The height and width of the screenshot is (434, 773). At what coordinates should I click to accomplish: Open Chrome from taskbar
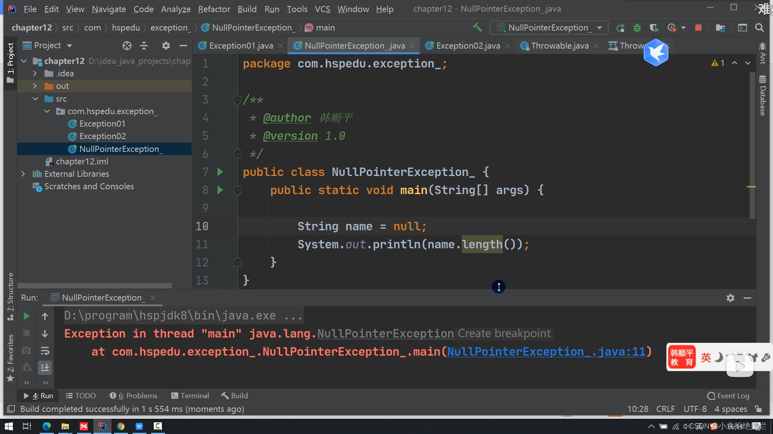pos(121,426)
